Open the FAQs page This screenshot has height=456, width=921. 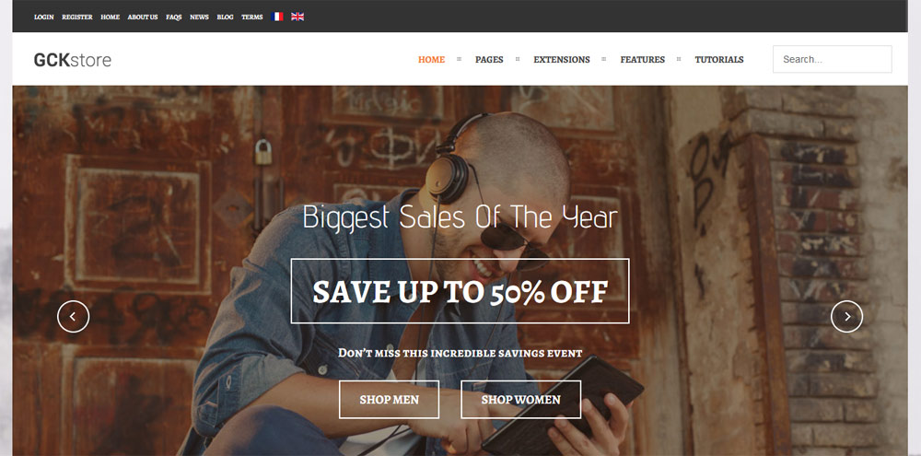(174, 17)
